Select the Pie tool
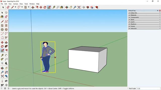This screenshot has width=161, height=90. point(6,37)
